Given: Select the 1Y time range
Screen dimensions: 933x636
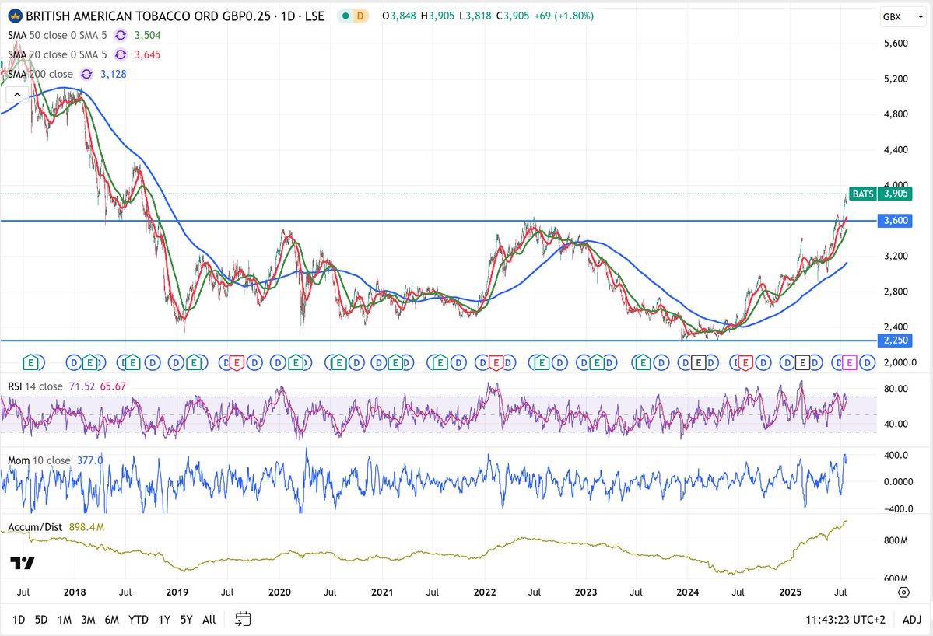Looking at the screenshot, I should pos(164,620).
